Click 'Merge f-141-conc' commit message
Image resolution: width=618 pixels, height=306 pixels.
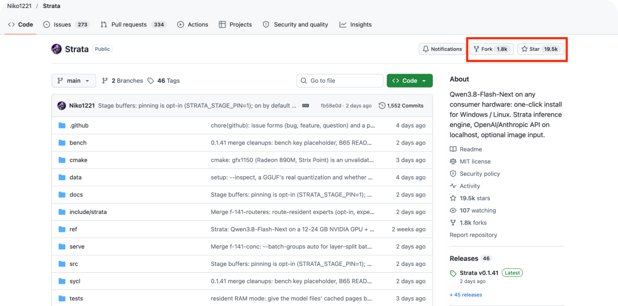[292, 247]
